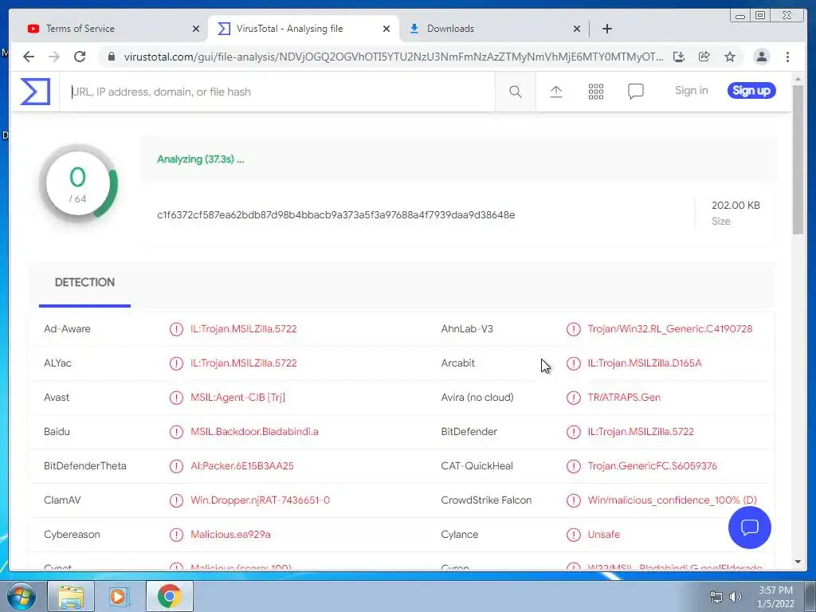Click the Ad-Aware IL:Trojan.MSILZilla.5722 result
Viewport: 816px width, 612px height.
point(244,329)
